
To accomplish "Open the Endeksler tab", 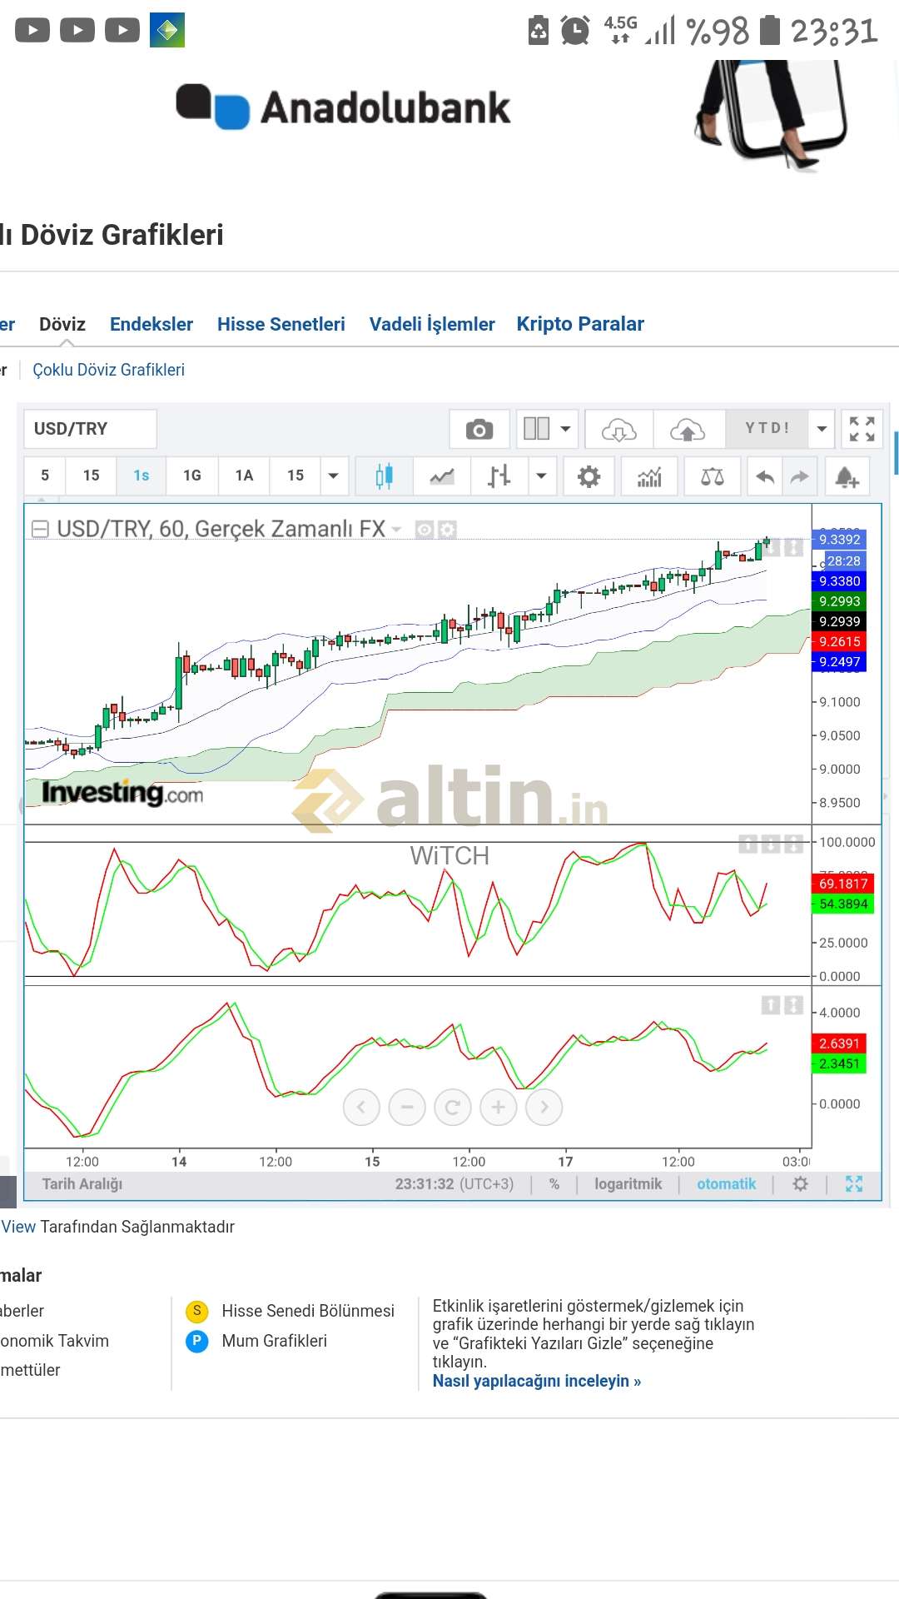I will tap(151, 324).
